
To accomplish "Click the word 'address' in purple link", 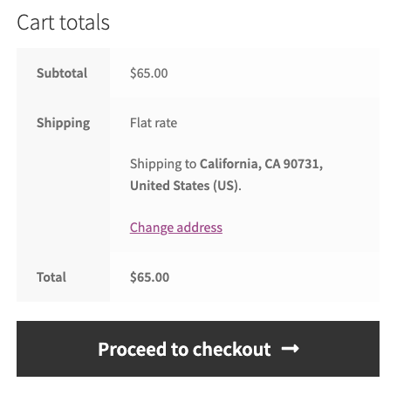I will [x=200, y=228].
